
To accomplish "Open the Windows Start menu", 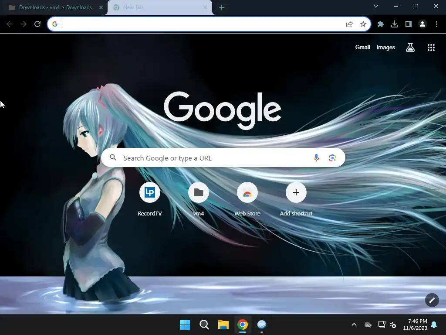I will [x=185, y=325].
